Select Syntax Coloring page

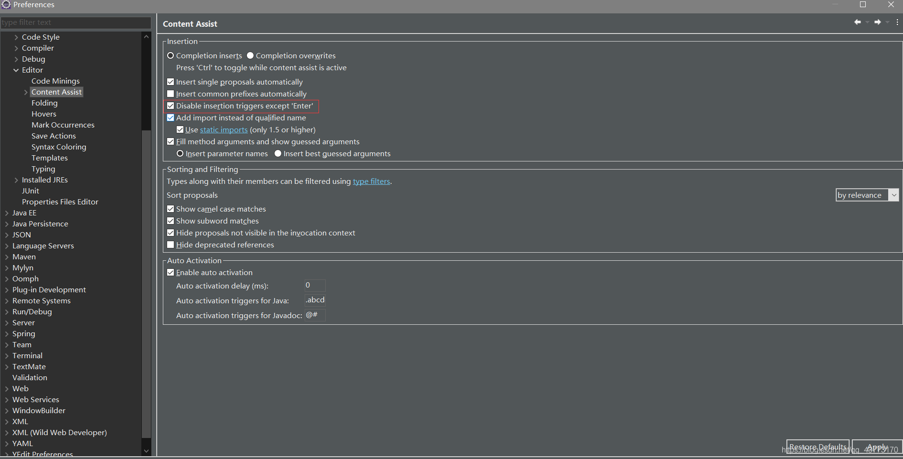point(59,147)
